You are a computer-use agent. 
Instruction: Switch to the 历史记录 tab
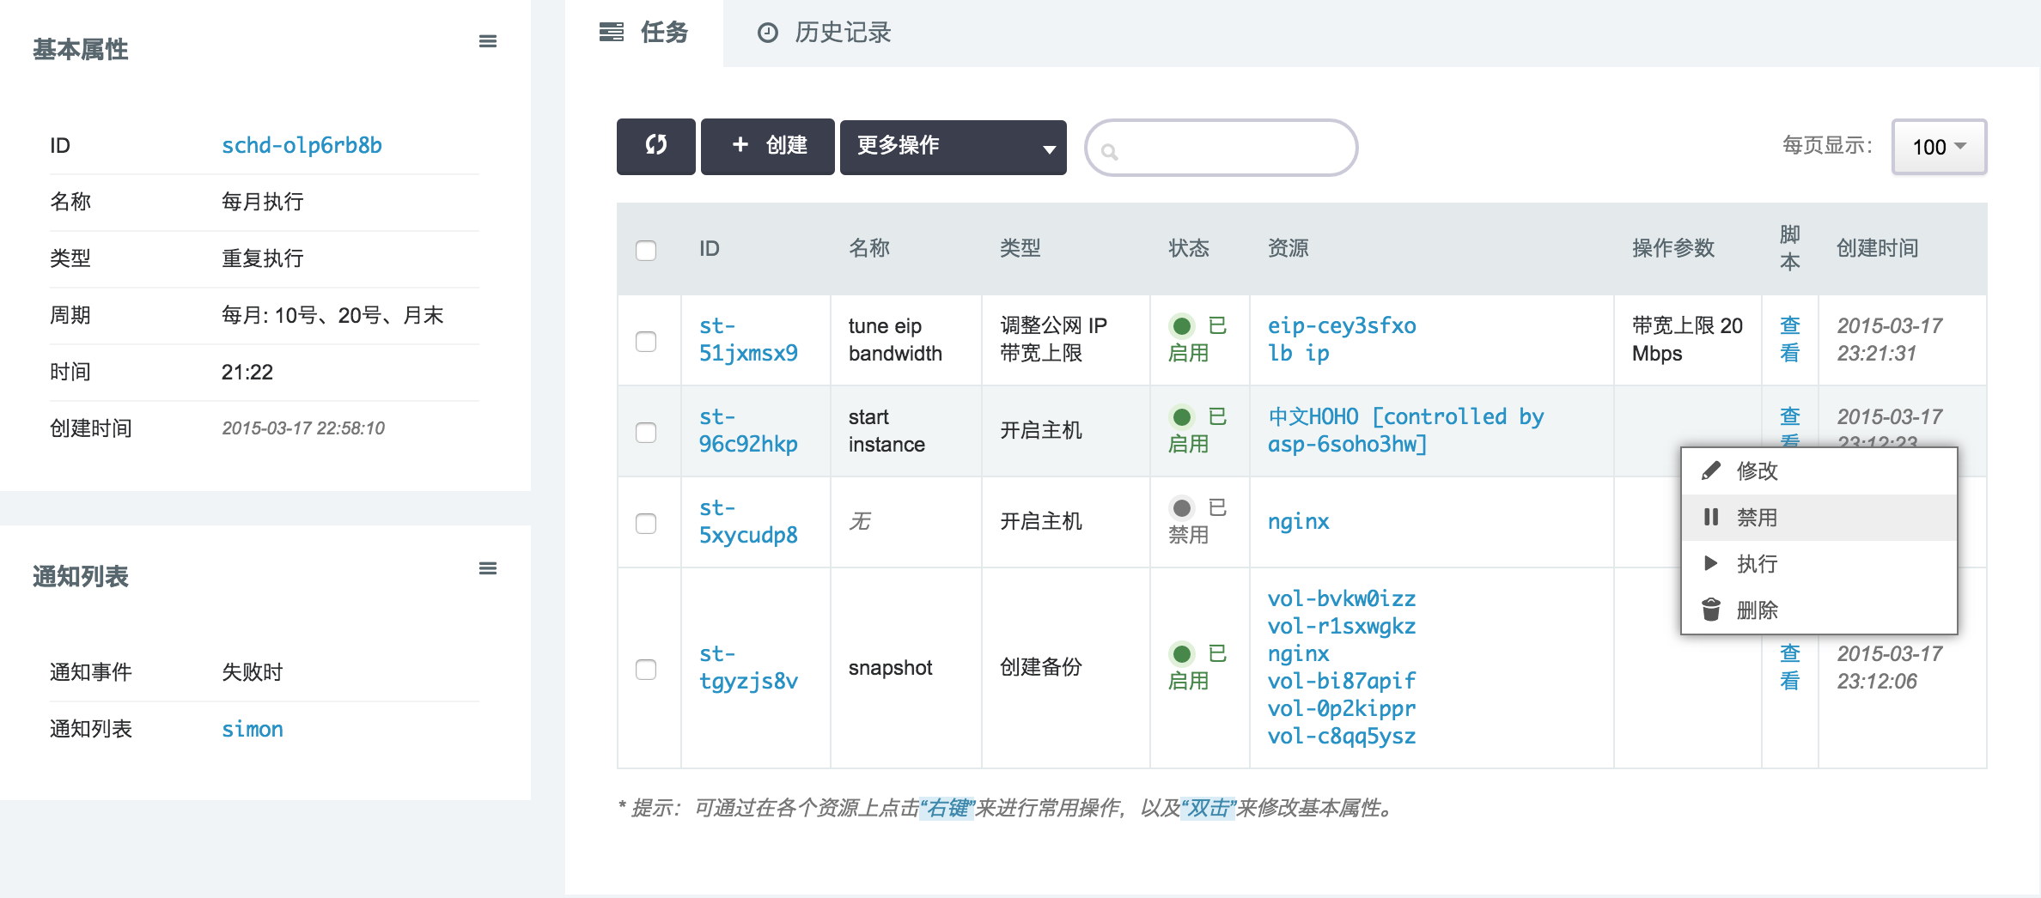(825, 33)
